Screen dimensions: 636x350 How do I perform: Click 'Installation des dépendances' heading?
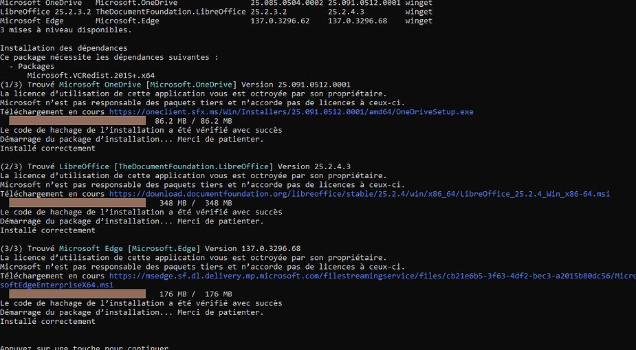click(x=64, y=48)
